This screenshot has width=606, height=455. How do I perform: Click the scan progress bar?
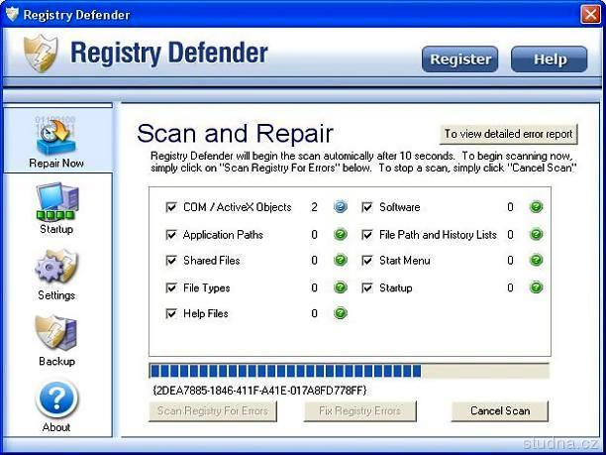tap(350, 371)
